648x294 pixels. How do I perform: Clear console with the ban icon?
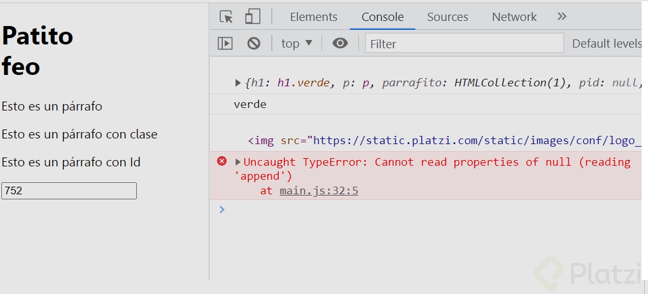click(254, 43)
